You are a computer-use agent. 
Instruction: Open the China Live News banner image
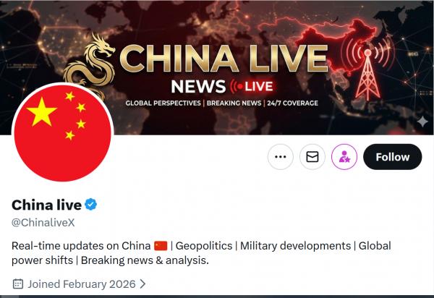pos(217,67)
